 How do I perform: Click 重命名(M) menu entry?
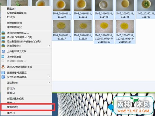(12, 107)
